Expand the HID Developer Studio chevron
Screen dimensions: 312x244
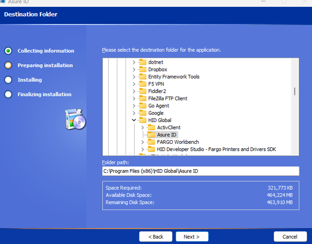[x=143, y=149]
